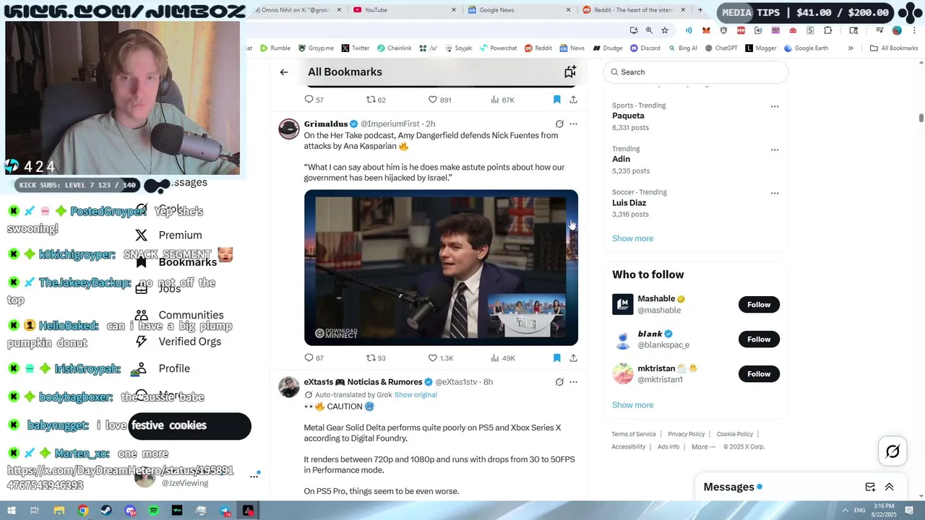Open Windows Start menu

[x=12, y=511]
